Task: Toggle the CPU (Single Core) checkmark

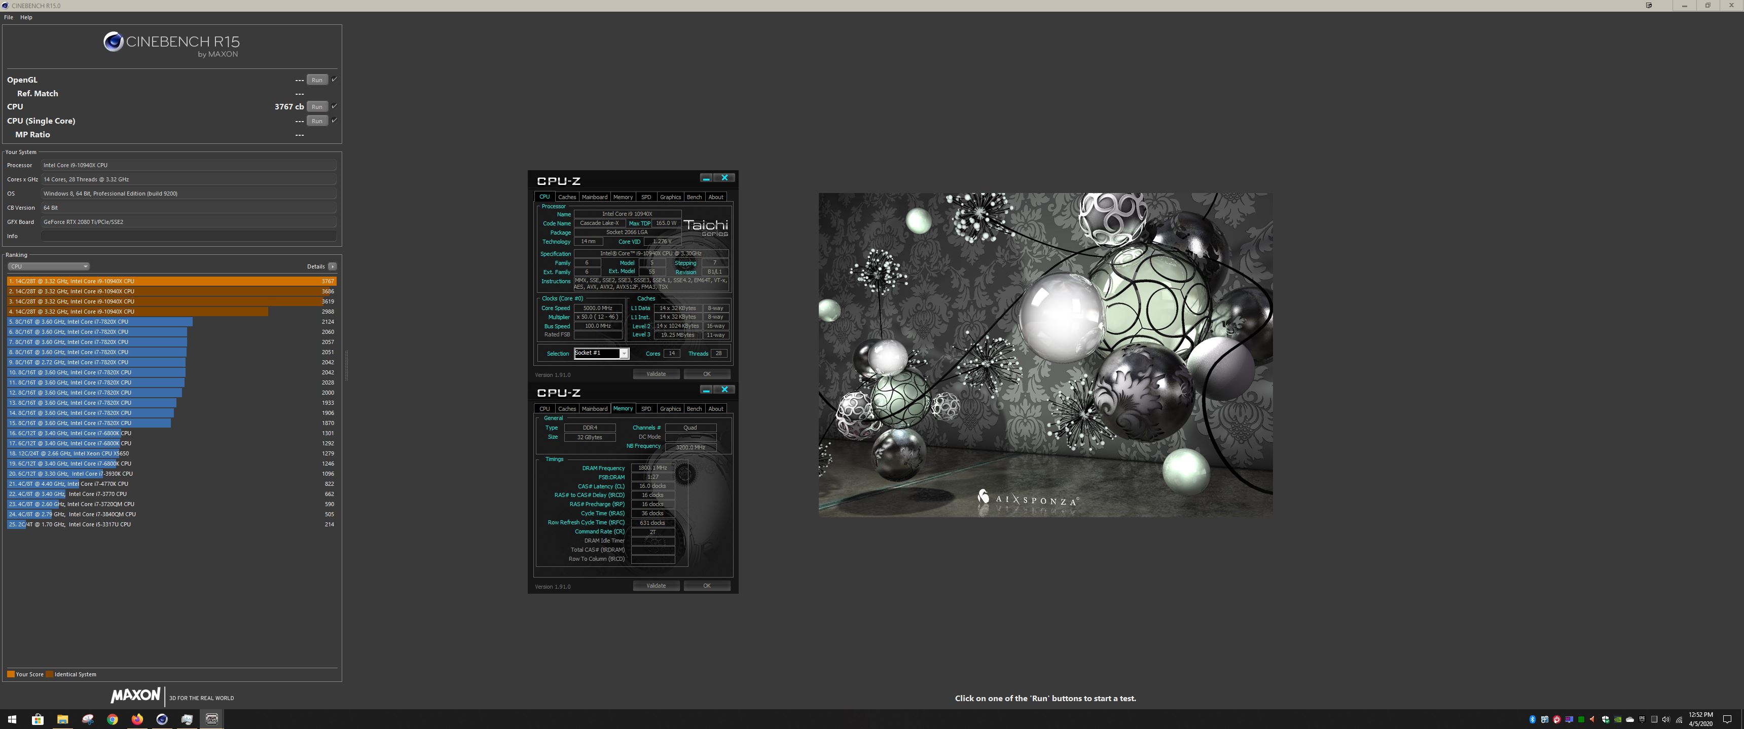Action: pos(335,121)
